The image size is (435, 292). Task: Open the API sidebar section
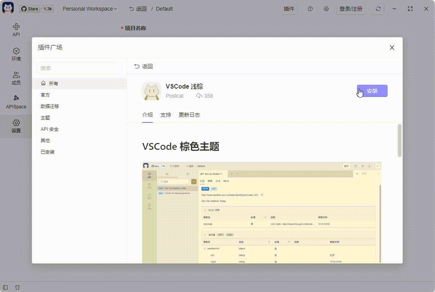pos(16,30)
